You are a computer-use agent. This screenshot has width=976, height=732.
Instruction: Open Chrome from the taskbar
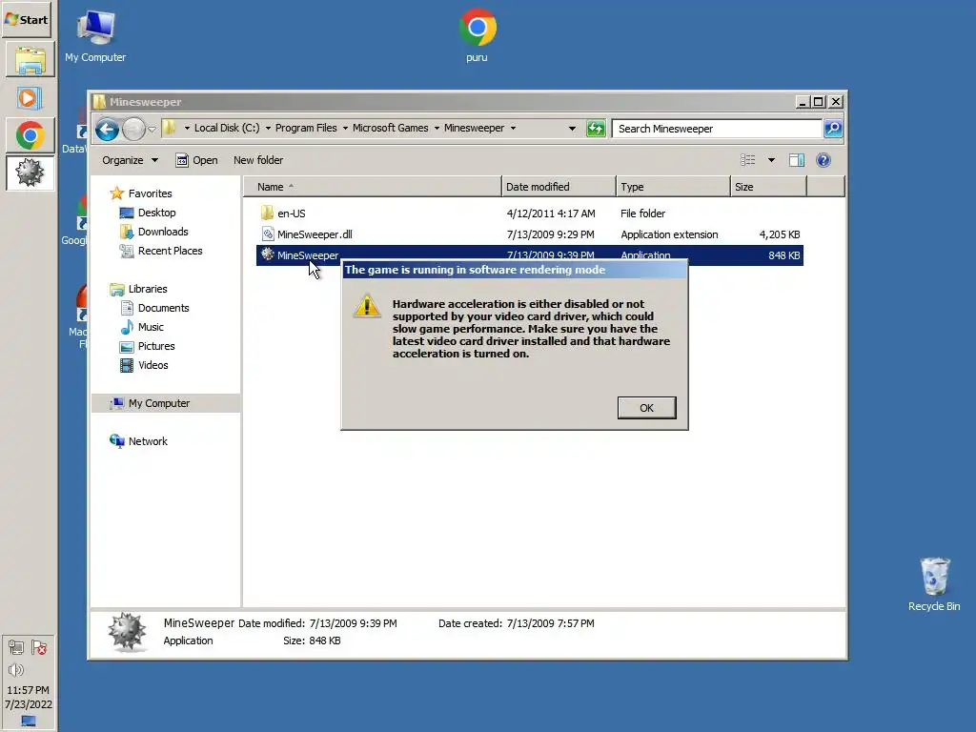(30, 135)
